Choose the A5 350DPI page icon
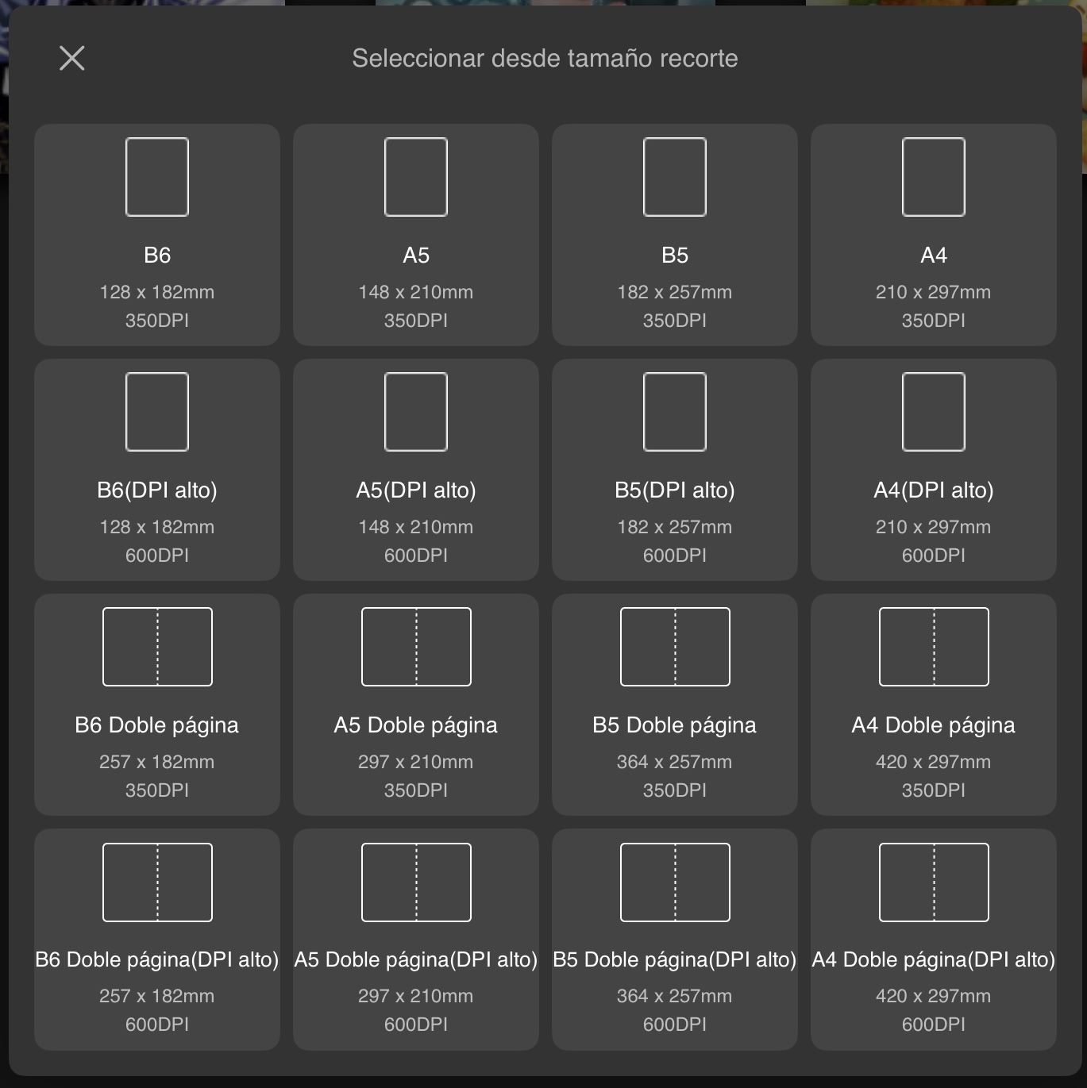 (416, 177)
